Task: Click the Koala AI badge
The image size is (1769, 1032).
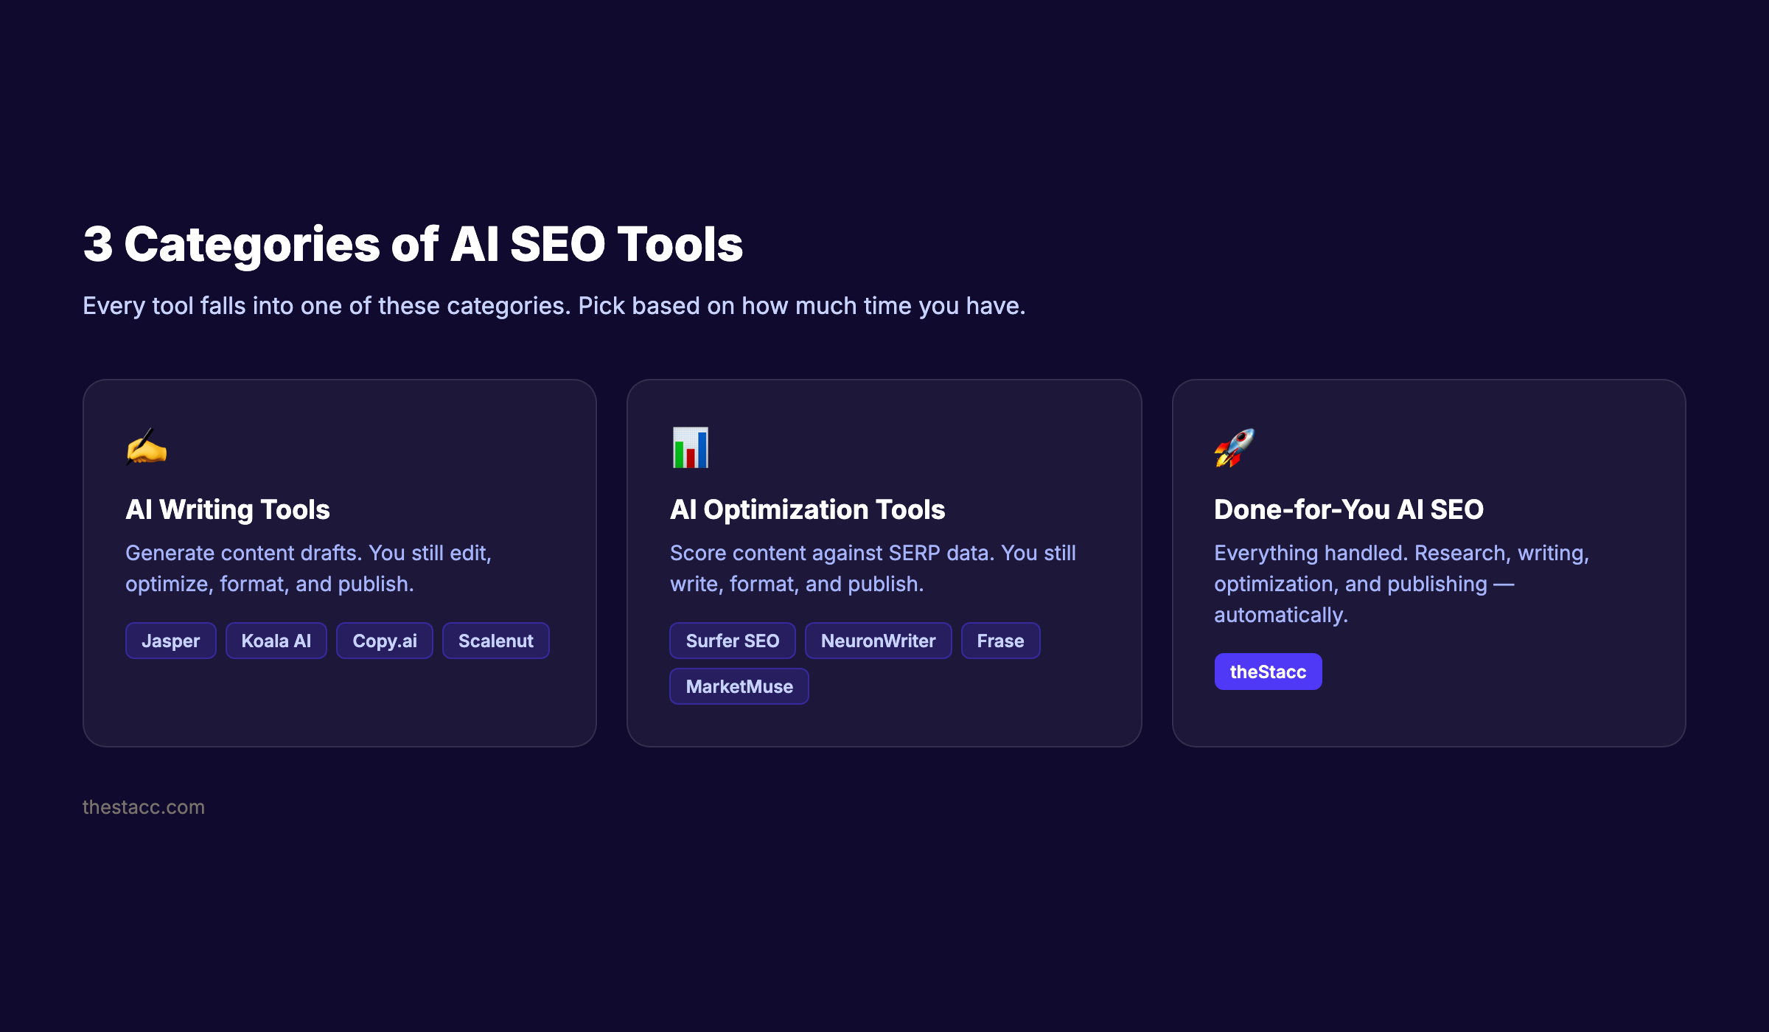Action: click(x=276, y=641)
